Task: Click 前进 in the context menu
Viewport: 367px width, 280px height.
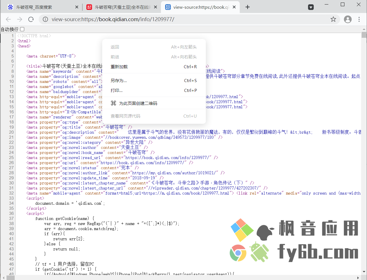Action: (x=154, y=57)
